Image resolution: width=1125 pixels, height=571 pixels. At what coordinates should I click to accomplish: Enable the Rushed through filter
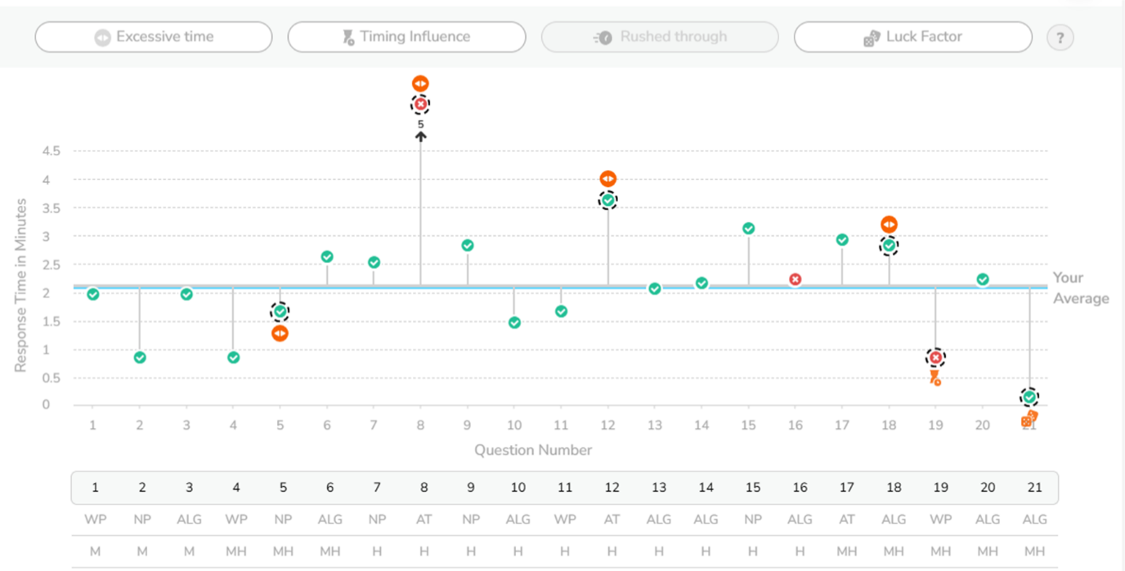pyautogui.click(x=660, y=37)
